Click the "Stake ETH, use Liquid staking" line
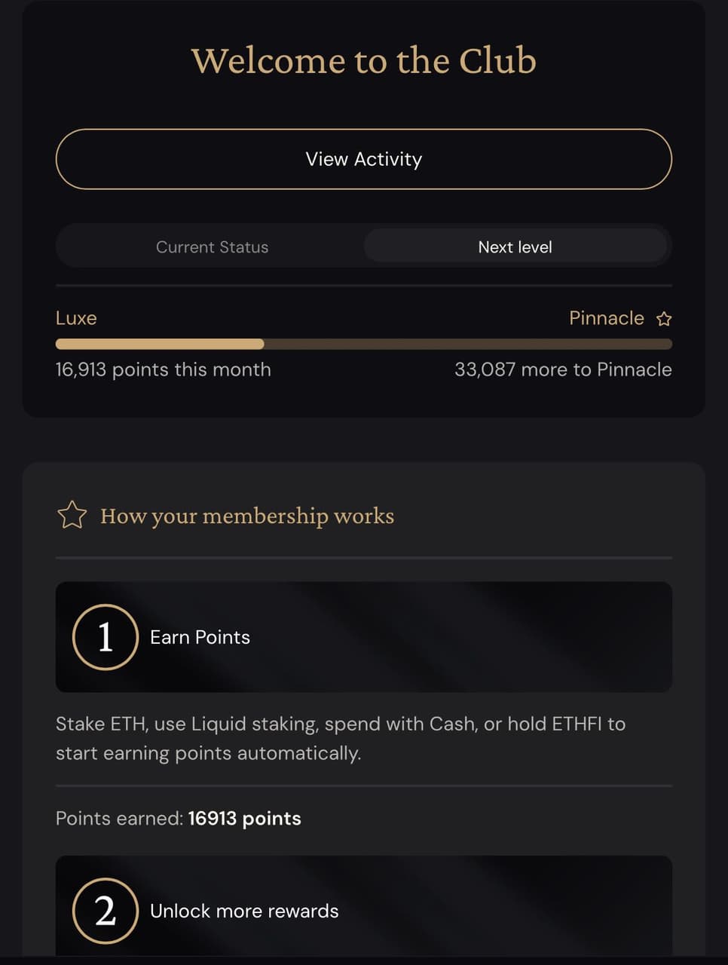This screenshot has width=728, height=965. click(x=341, y=725)
